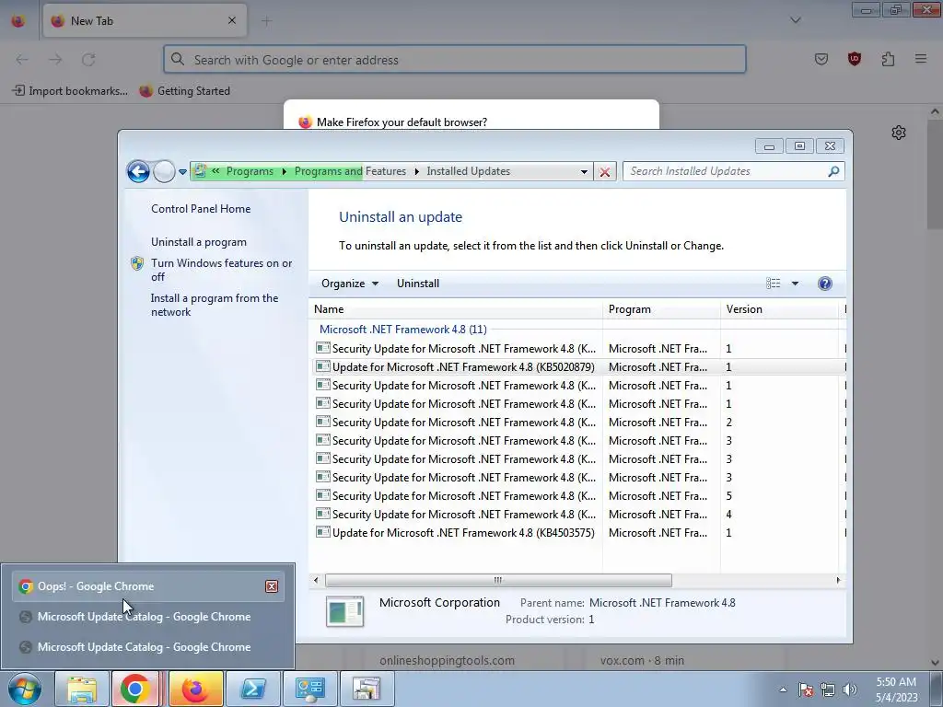Open the Firefox extensions puzzle icon
Viewport: 943px width, 707px height.
(x=888, y=59)
